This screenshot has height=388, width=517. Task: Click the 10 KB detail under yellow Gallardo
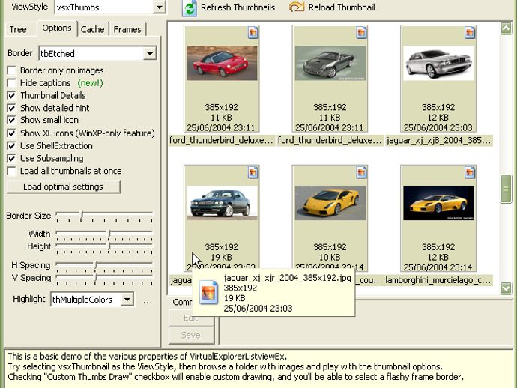pyautogui.click(x=330, y=258)
